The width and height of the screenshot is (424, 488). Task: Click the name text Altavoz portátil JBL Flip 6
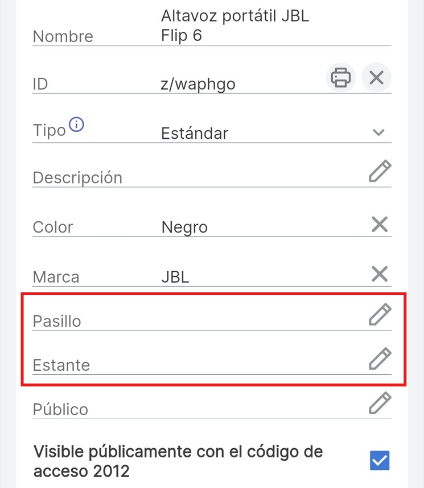tap(234, 26)
